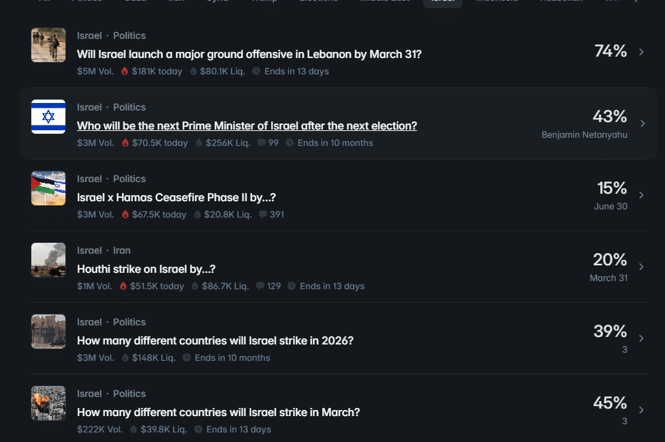Click the 39% odds on the 2026 strikes market

[610, 331]
